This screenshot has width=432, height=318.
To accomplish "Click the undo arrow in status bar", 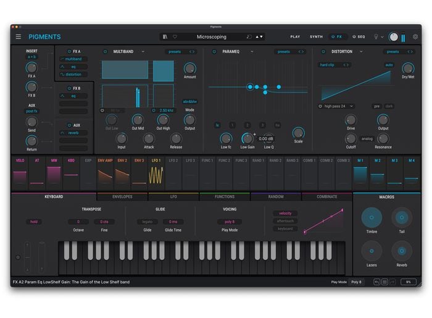I will pyautogui.click(x=376, y=282).
